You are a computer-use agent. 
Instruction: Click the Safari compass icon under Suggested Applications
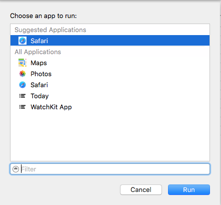(x=22, y=41)
